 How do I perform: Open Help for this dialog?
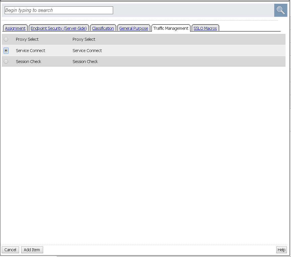coord(281,250)
